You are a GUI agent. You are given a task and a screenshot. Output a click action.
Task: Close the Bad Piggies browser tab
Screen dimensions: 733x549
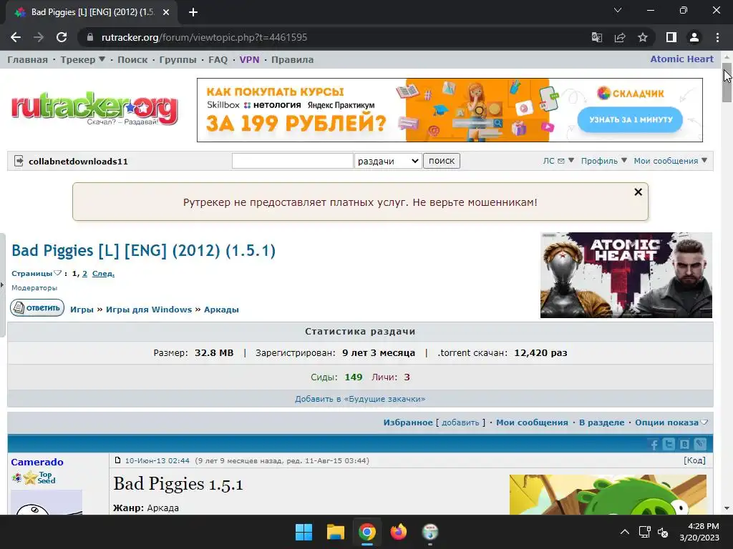click(166, 12)
